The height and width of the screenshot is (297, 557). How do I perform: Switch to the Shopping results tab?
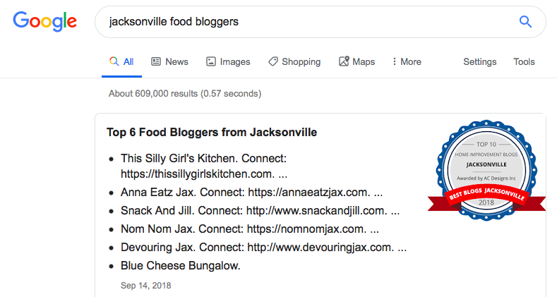pyautogui.click(x=294, y=62)
